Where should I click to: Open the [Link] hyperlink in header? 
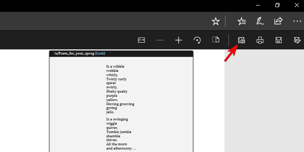click(100, 53)
